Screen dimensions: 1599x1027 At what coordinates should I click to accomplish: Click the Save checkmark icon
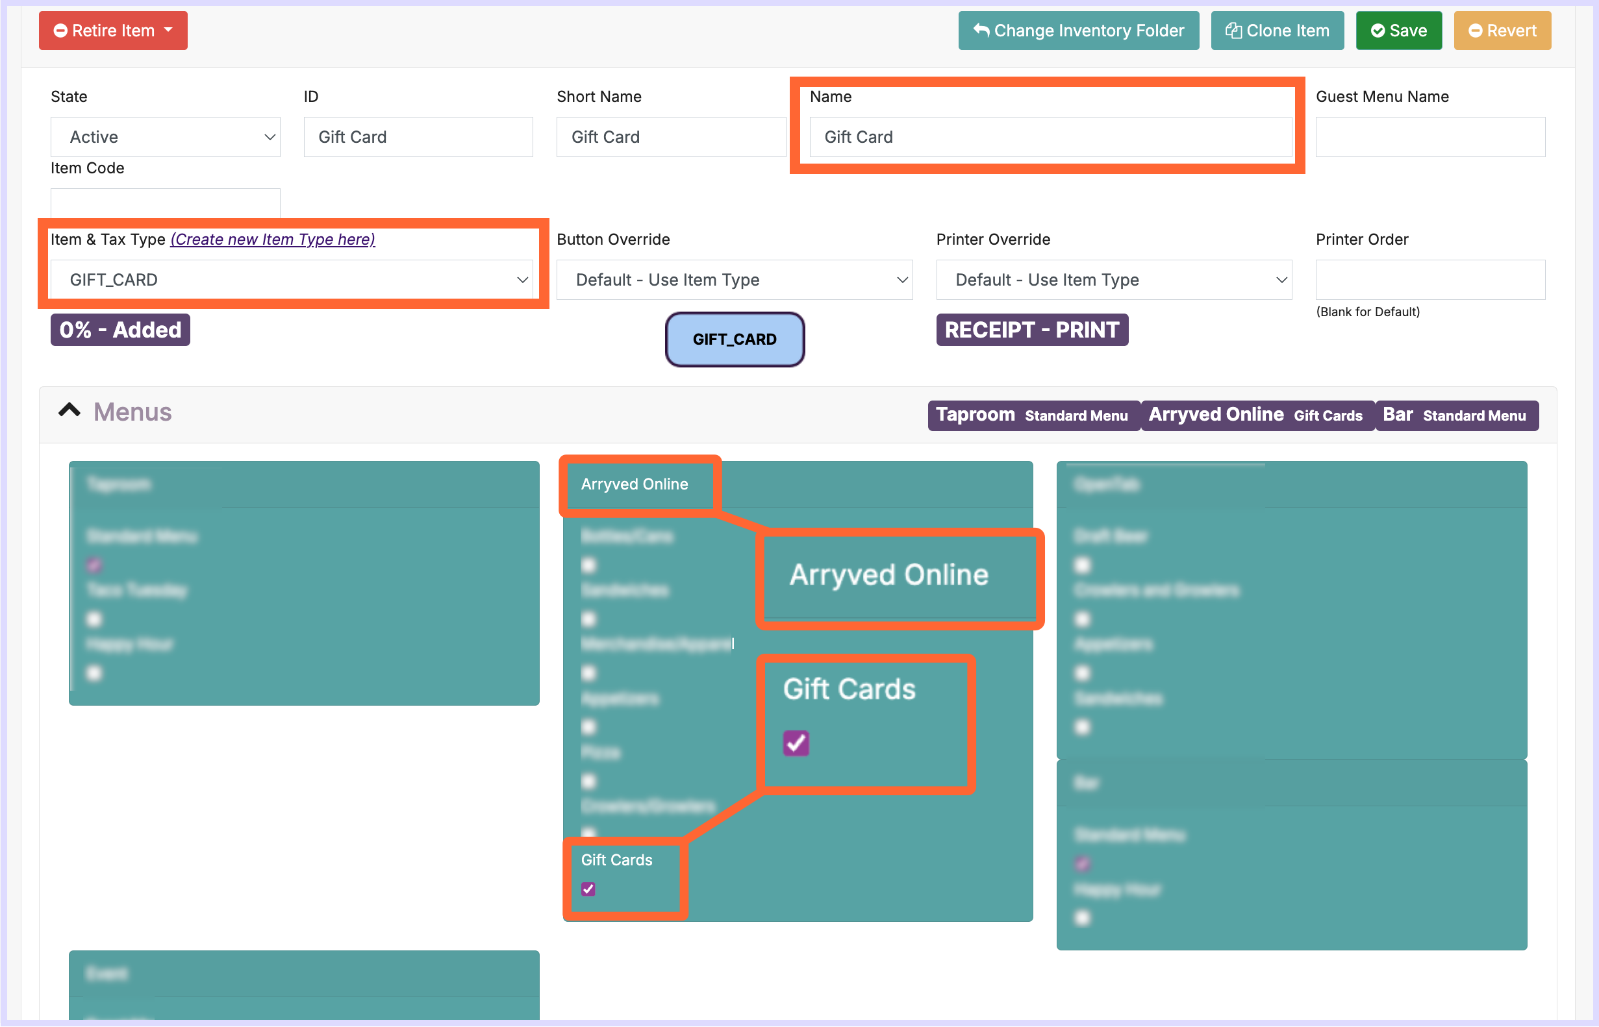[1378, 31]
